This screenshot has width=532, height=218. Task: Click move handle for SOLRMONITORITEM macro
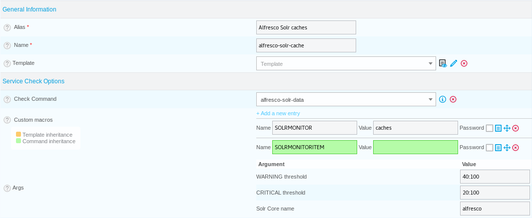point(507,148)
